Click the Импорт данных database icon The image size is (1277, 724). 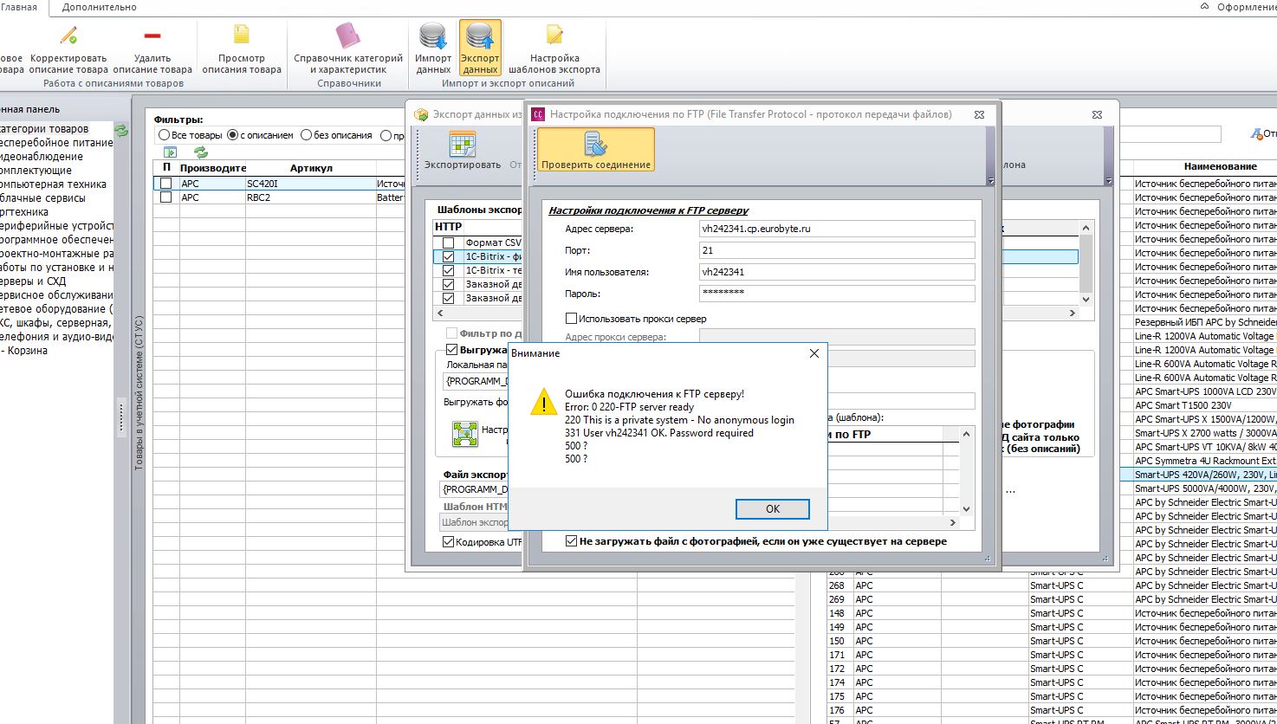point(432,36)
